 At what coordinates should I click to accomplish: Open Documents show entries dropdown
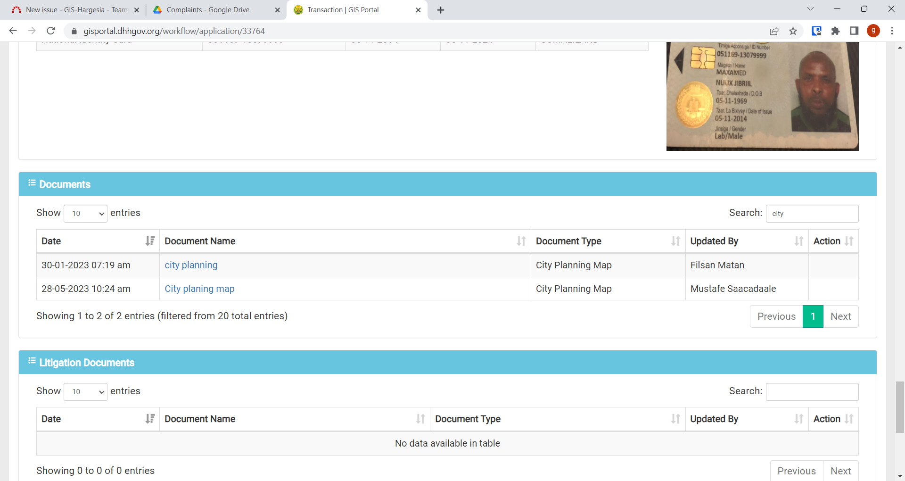(x=85, y=214)
